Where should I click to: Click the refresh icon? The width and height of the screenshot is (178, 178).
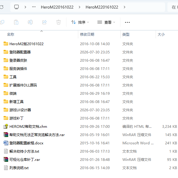click(1, 7)
